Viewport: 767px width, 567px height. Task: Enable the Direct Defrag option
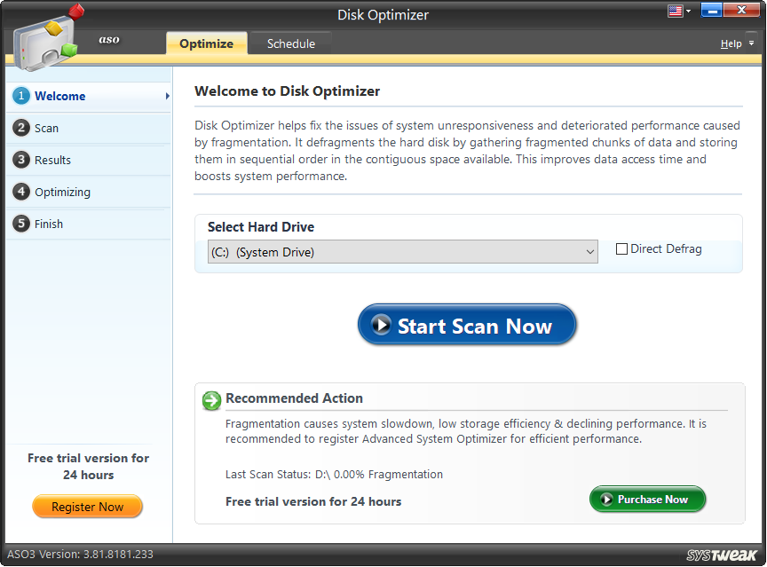point(621,249)
